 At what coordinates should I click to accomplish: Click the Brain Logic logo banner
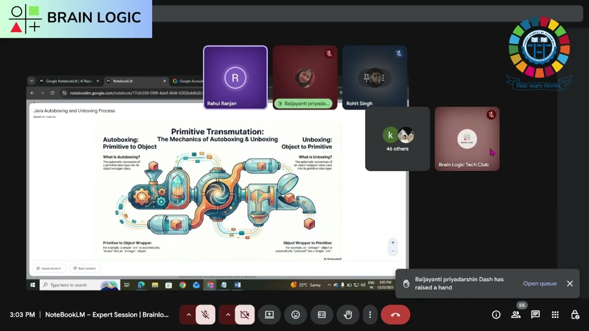(76, 19)
